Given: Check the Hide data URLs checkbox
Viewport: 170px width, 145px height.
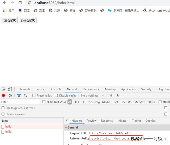Looking at the screenshot, I should (x=44, y=102).
